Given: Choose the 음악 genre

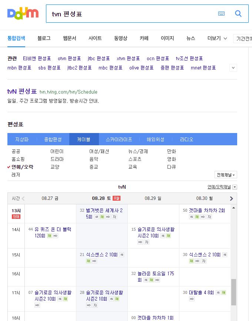Looking at the screenshot, I should point(94,159).
